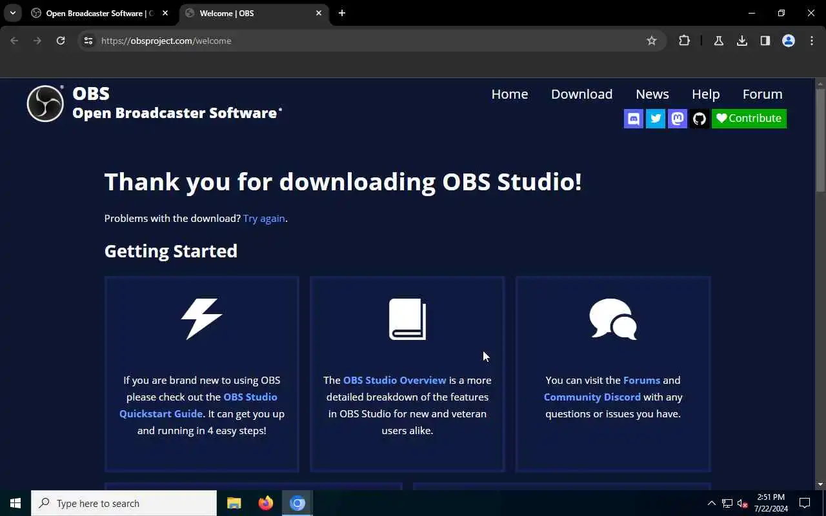
Task: Open the Chrome Labs flask icon
Action: (718, 41)
